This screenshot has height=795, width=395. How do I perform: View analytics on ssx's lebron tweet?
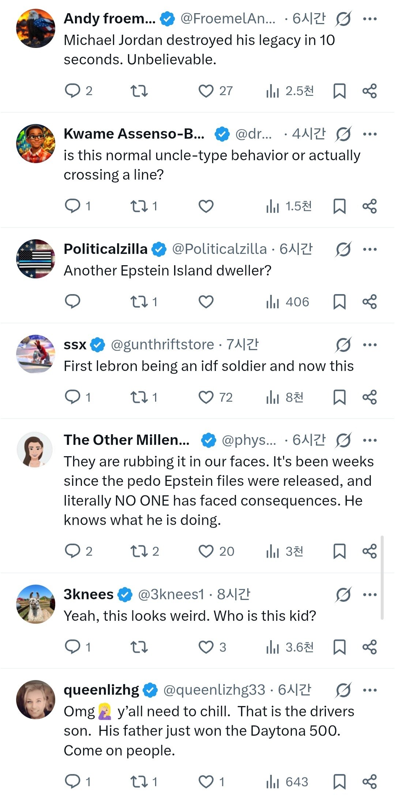[x=272, y=397]
